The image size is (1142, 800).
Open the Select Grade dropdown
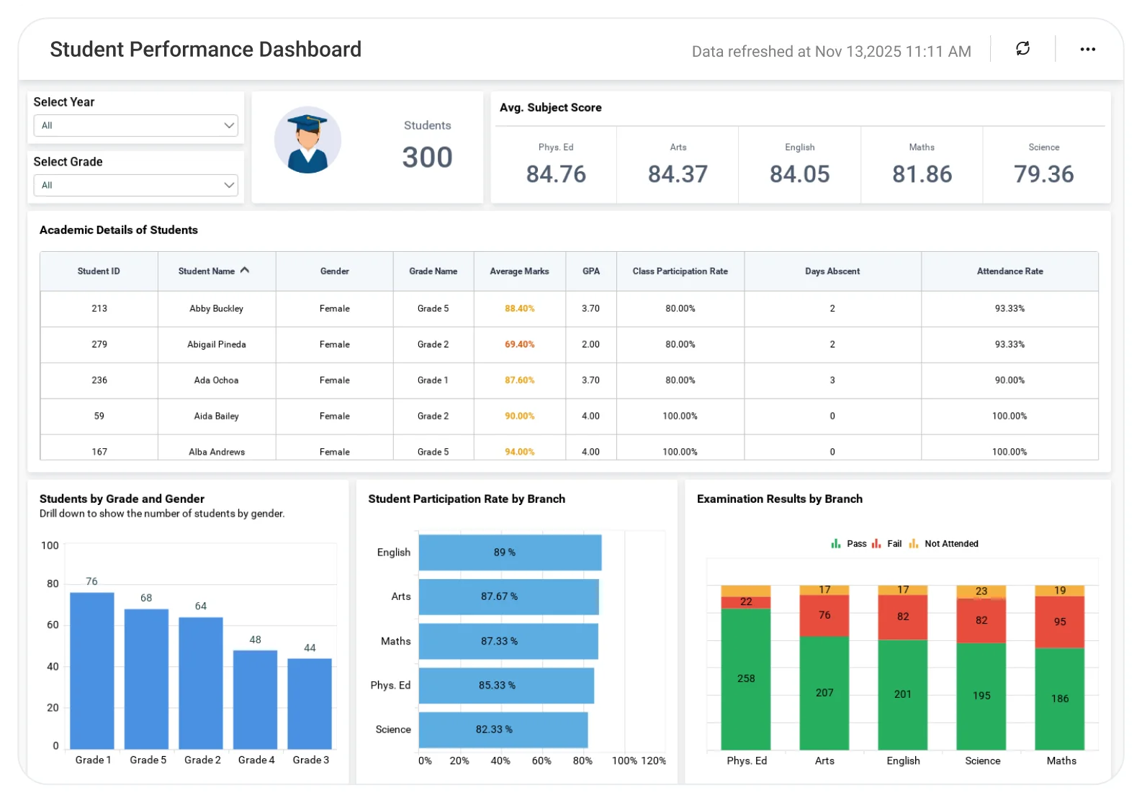(135, 185)
